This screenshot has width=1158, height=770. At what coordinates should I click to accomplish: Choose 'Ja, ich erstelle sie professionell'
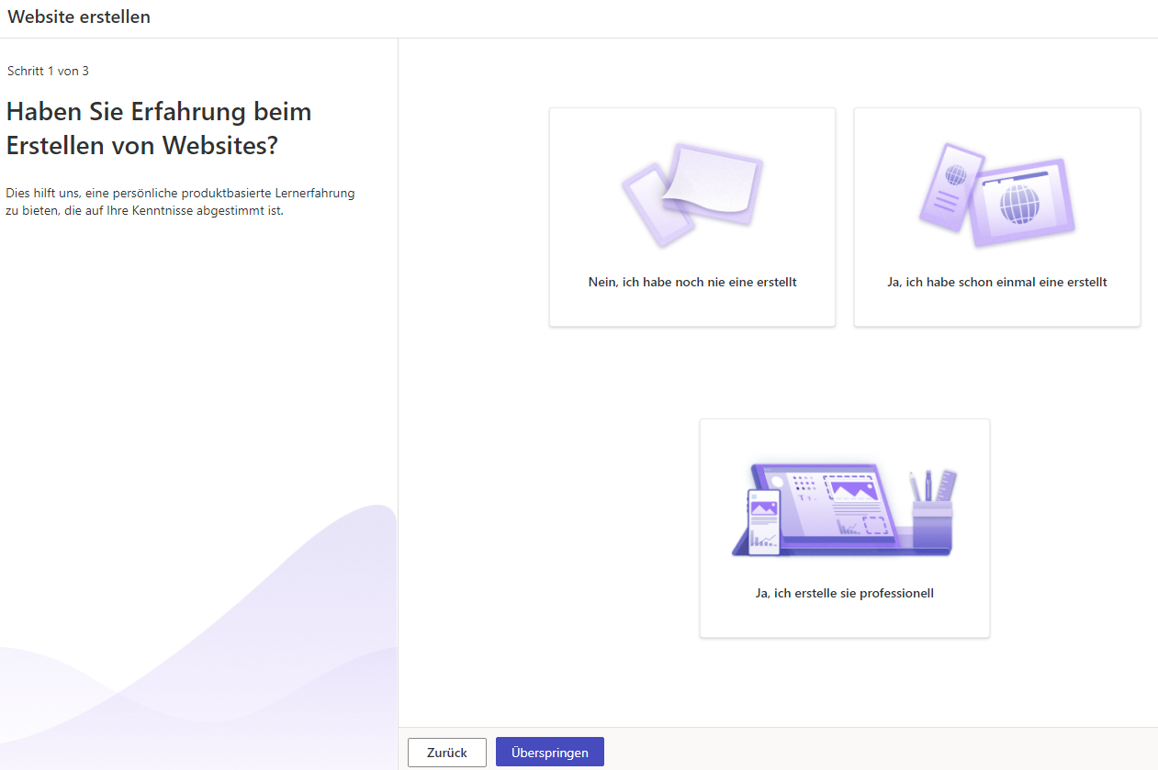[844, 594]
